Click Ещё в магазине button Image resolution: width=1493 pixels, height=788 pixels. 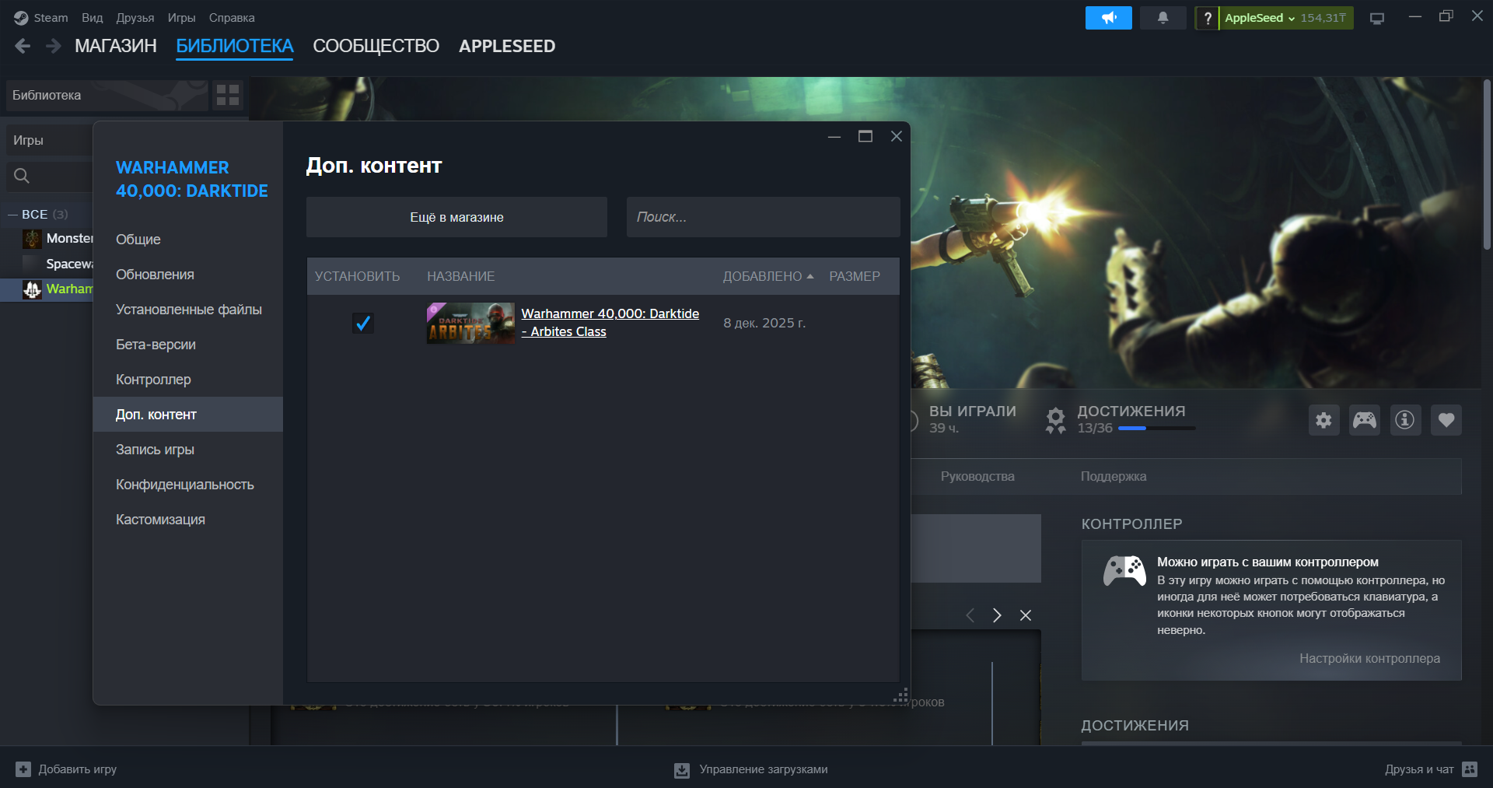456,217
